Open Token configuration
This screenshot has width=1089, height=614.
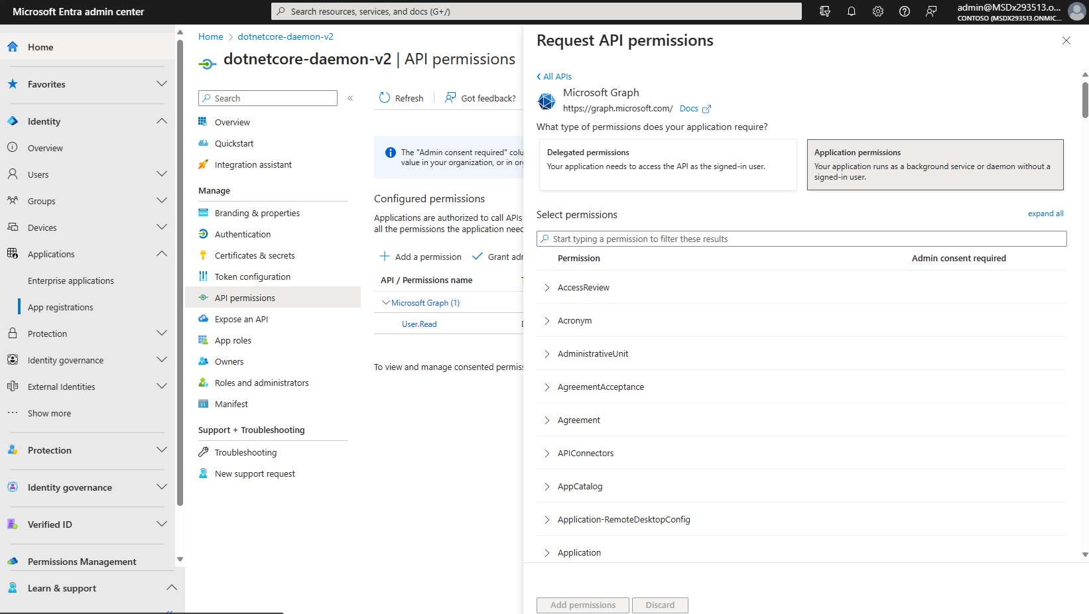253,276
